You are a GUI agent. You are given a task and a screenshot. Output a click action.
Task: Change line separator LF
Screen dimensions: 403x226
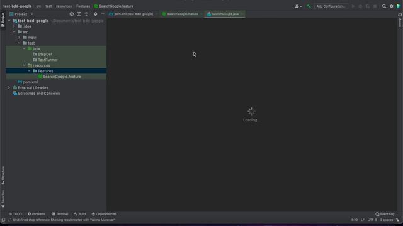[x=363, y=220]
